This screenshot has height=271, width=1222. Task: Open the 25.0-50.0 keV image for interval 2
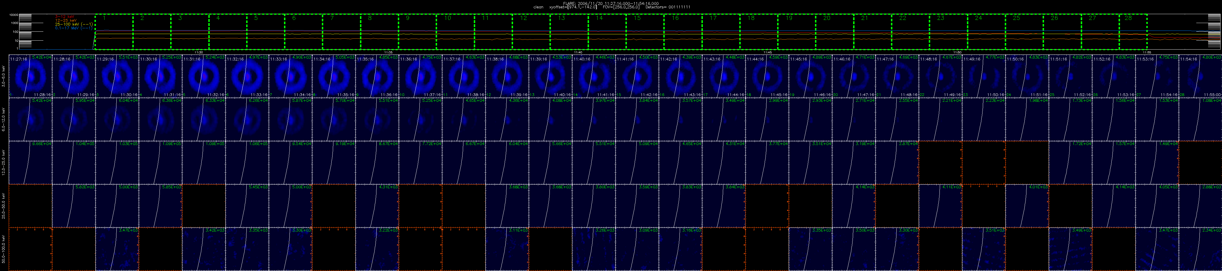pos(74,206)
